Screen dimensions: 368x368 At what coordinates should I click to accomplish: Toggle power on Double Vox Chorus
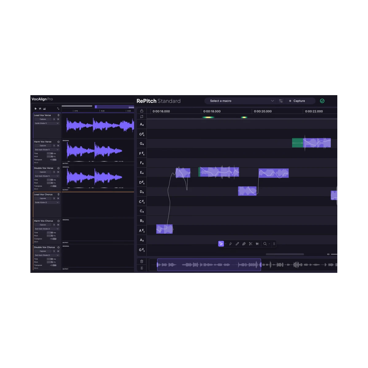point(58,247)
